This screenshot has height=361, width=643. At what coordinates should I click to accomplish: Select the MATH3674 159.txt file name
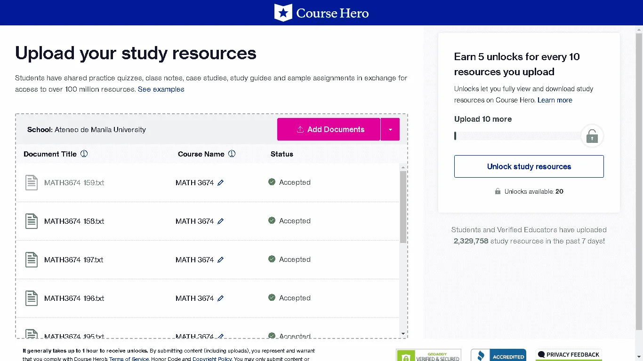[x=74, y=183]
